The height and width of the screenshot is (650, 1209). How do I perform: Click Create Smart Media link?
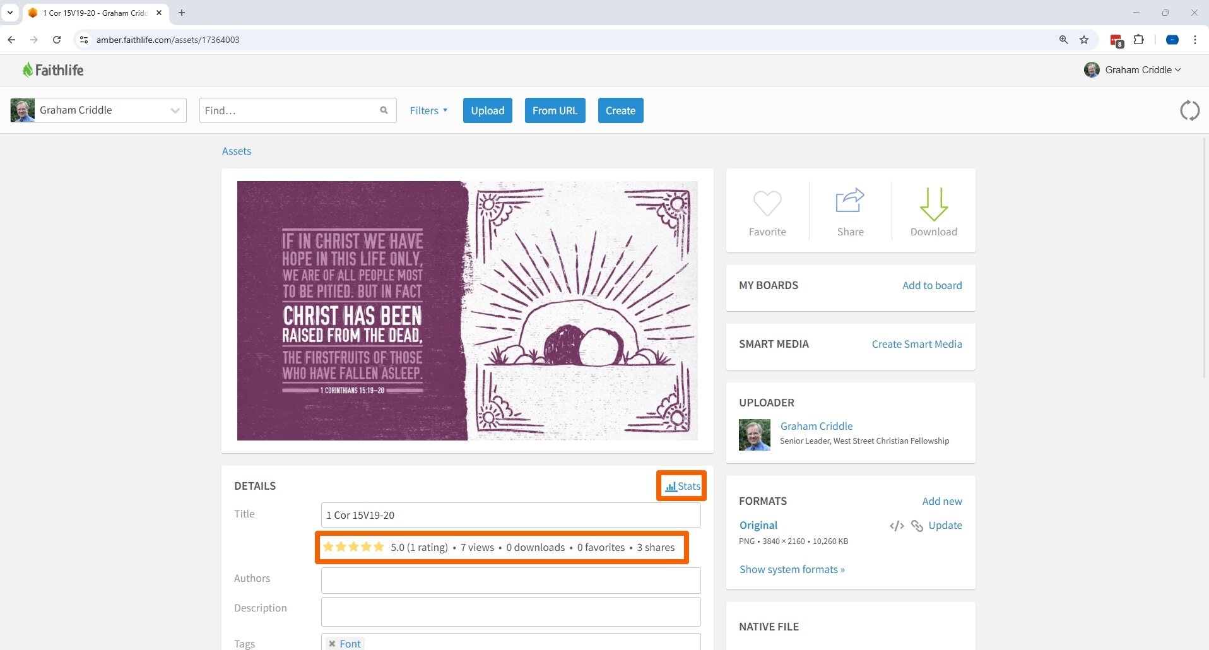coord(917,344)
